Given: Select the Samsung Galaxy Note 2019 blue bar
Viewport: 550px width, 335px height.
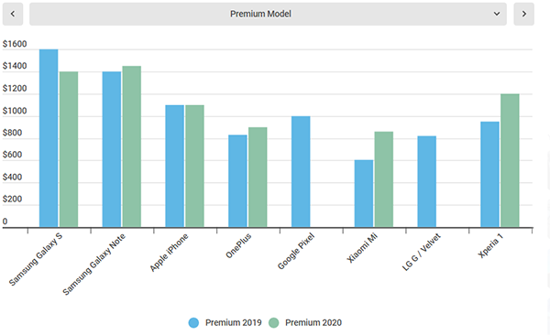Looking at the screenshot, I should [x=112, y=149].
